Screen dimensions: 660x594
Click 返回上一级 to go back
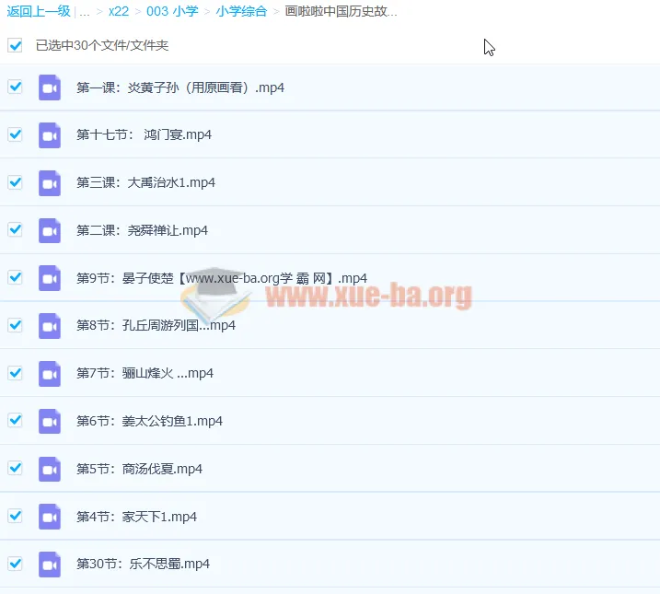tap(37, 12)
